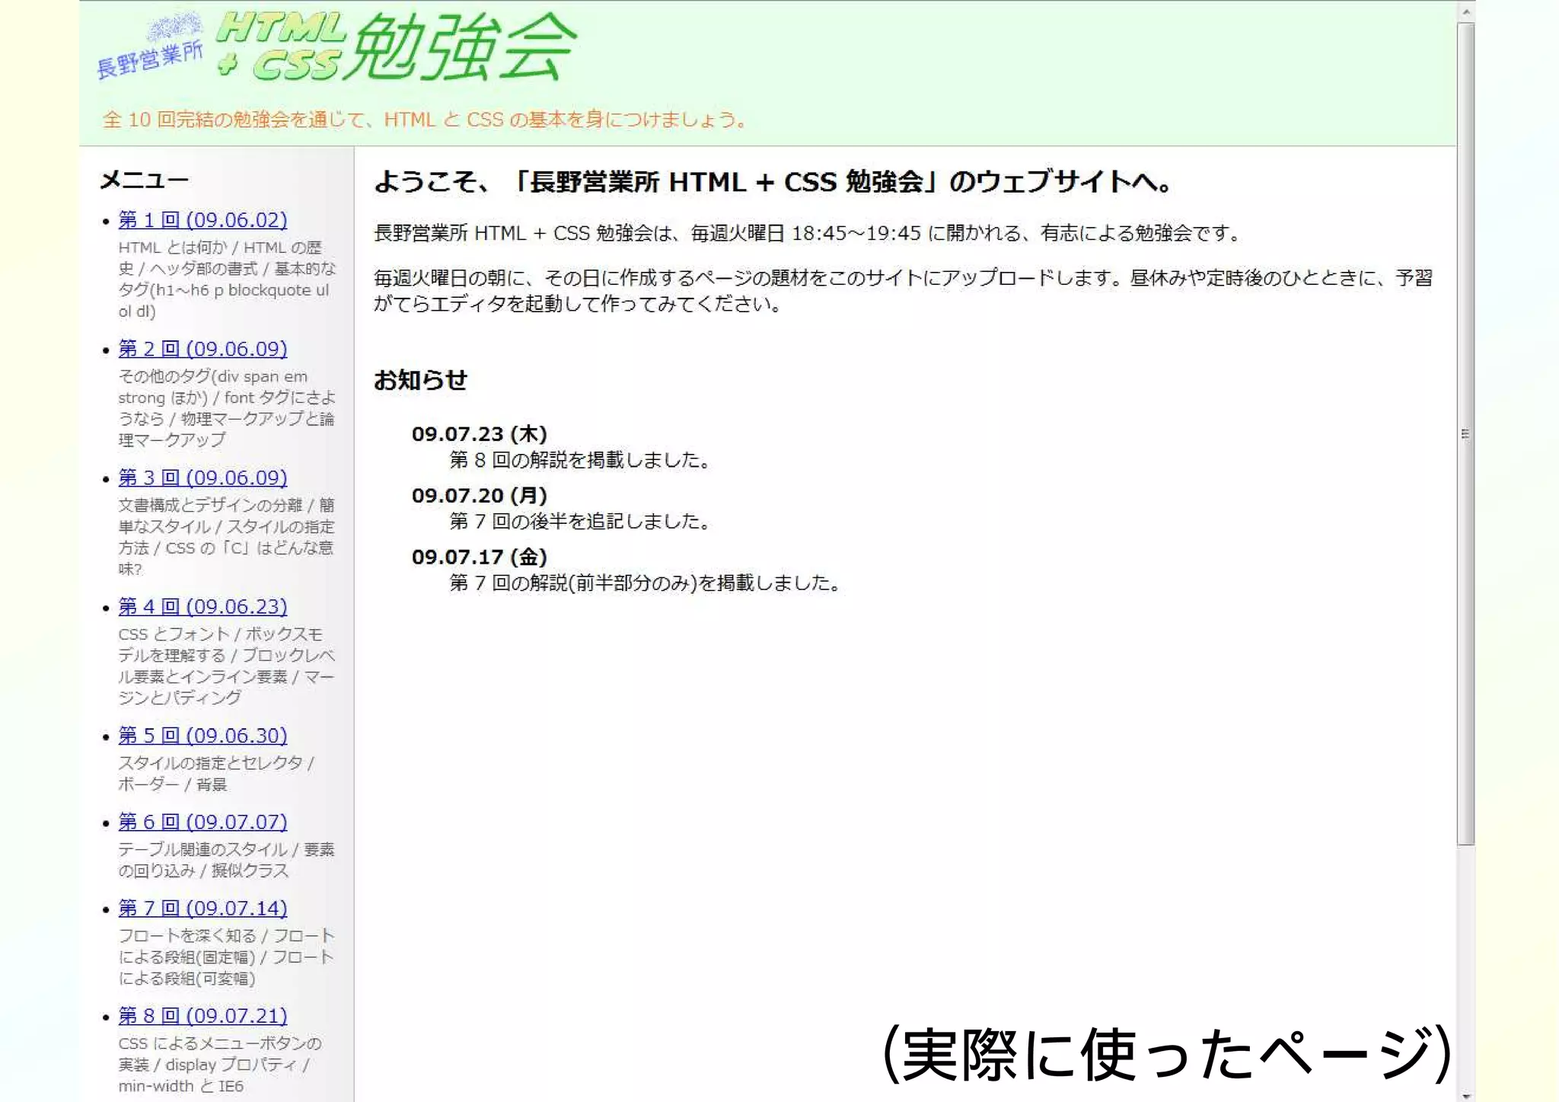Image resolution: width=1559 pixels, height=1102 pixels.
Task: Click the テーブル関連のスタイル description under 第 6 回
Action: point(227,860)
